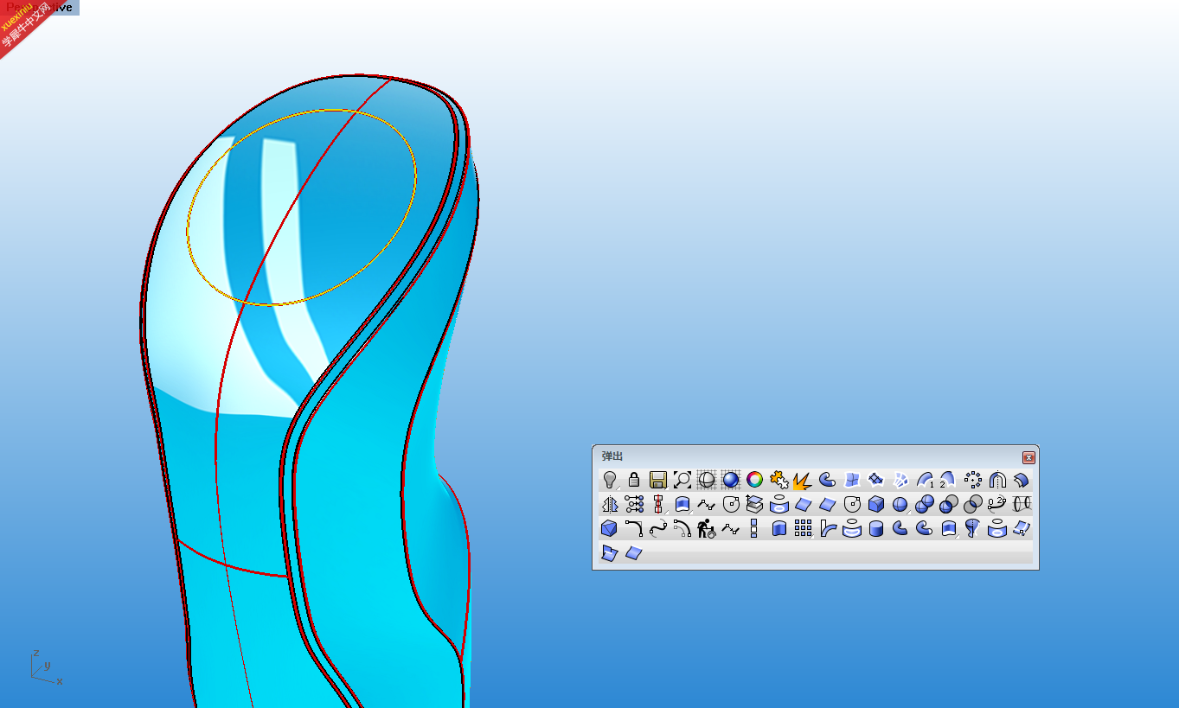Select the mirror tool icon
The height and width of the screenshot is (708, 1179).
610,504
